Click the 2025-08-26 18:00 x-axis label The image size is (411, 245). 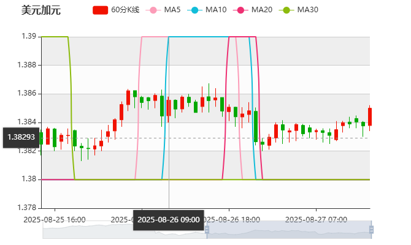point(232,220)
